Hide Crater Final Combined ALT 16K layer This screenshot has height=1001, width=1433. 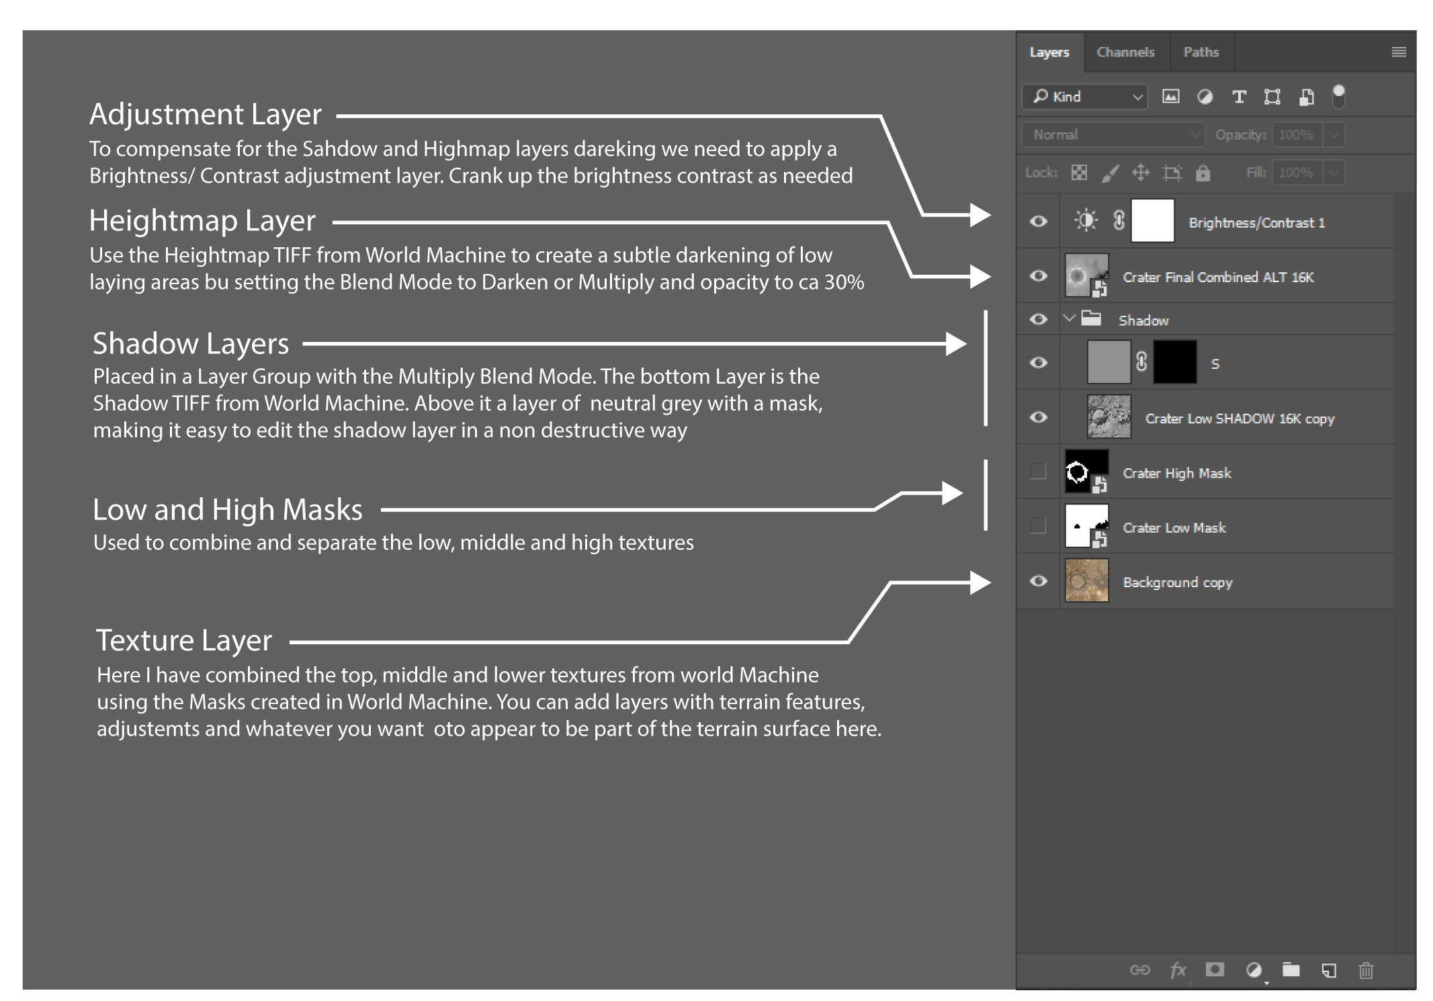coord(1038,276)
